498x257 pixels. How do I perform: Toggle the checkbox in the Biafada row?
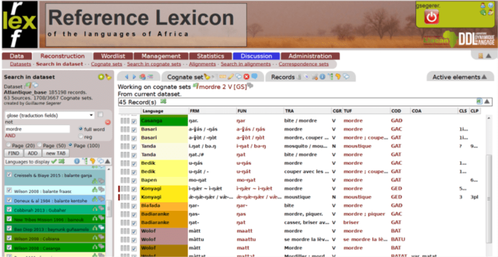134,206
